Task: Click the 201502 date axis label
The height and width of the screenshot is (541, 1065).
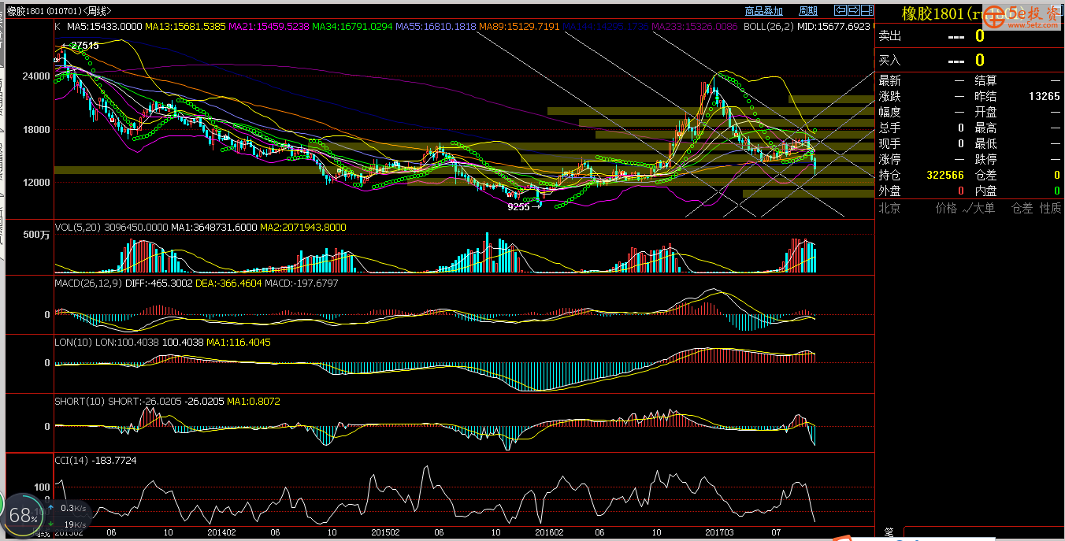Action: (x=386, y=532)
